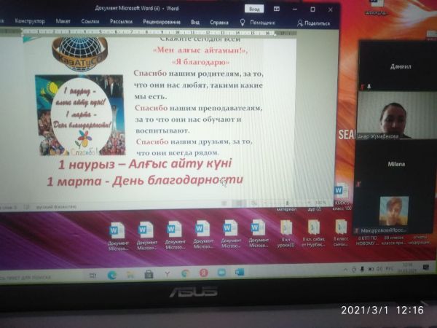Click the Поделиться share button

click(x=314, y=23)
